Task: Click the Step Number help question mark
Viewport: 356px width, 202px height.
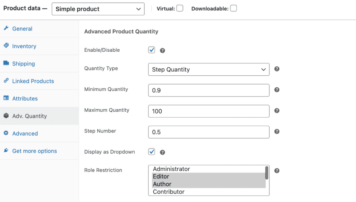Action: click(x=277, y=132)
